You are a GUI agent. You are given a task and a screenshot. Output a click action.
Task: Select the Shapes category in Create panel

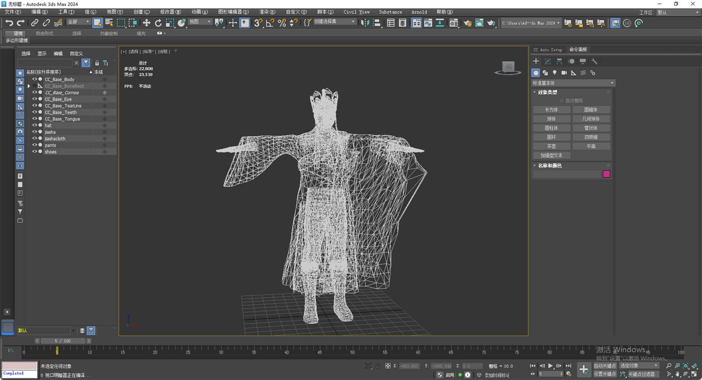coord(545,73)
